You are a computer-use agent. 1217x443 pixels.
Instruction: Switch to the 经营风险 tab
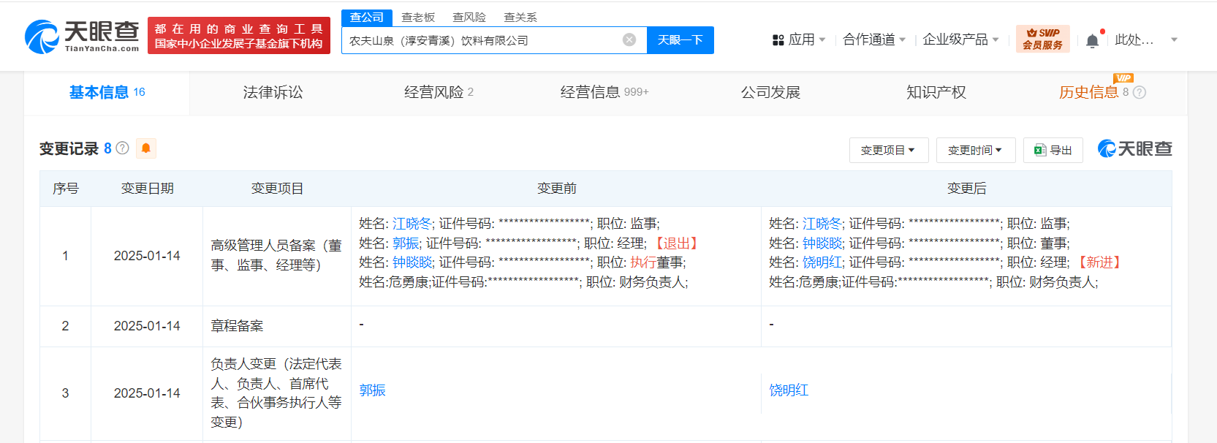click(x=439, y=92)
